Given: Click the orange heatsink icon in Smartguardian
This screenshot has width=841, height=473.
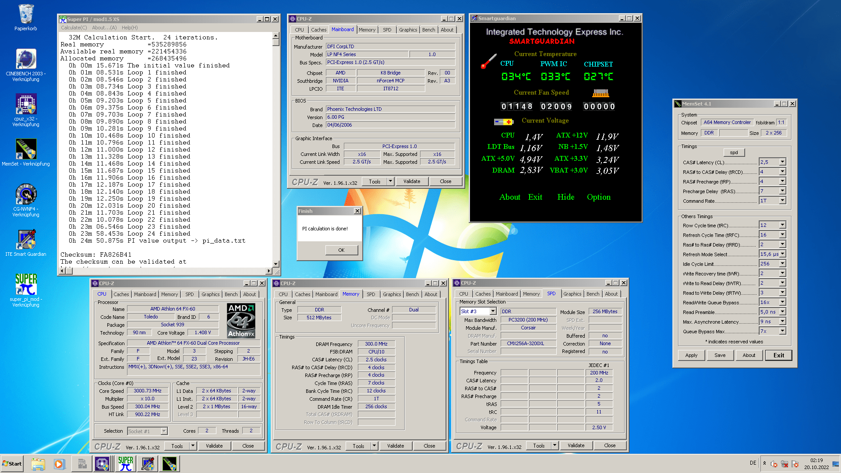Looking at the screenshot, I should click(x=601, y=93).
